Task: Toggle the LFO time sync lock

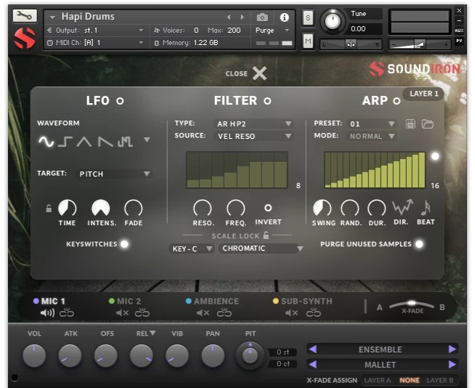Action: (x=49, y=209)
